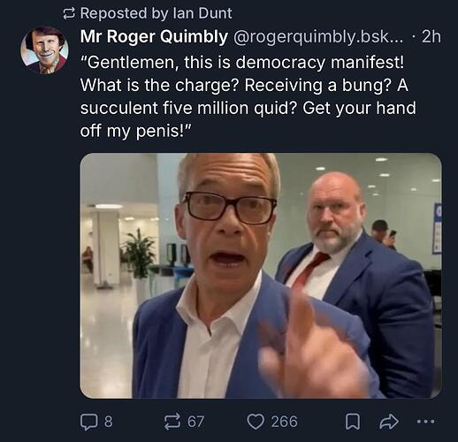
Task: Click the repost count 67
Action: 195,422
